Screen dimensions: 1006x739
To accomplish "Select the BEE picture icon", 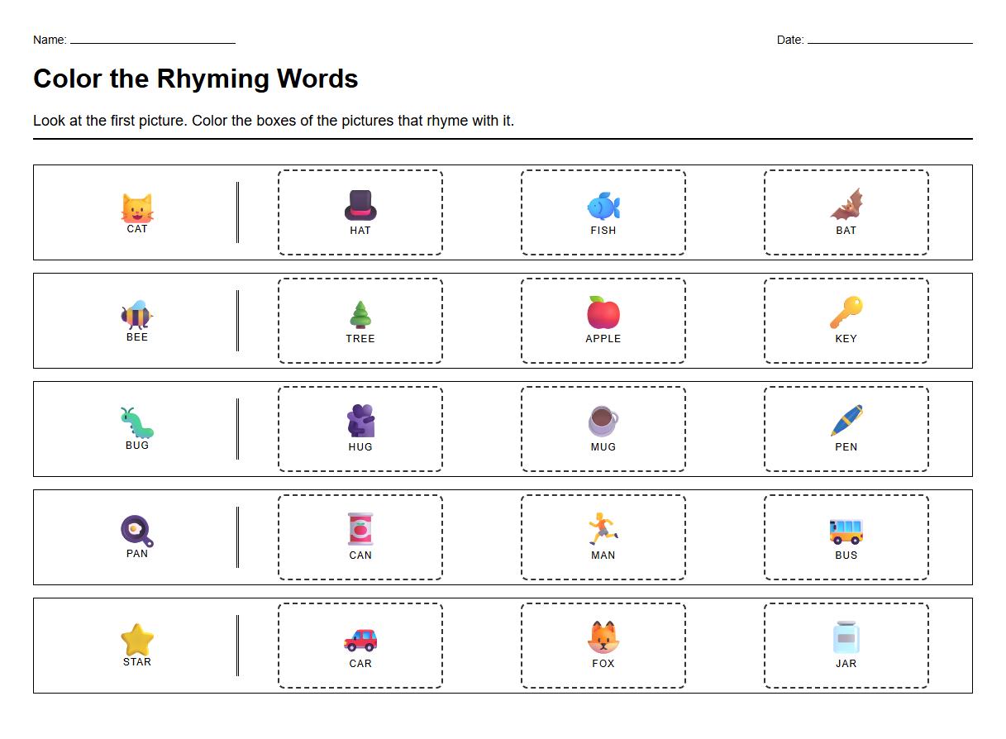I will click(136, 314).
